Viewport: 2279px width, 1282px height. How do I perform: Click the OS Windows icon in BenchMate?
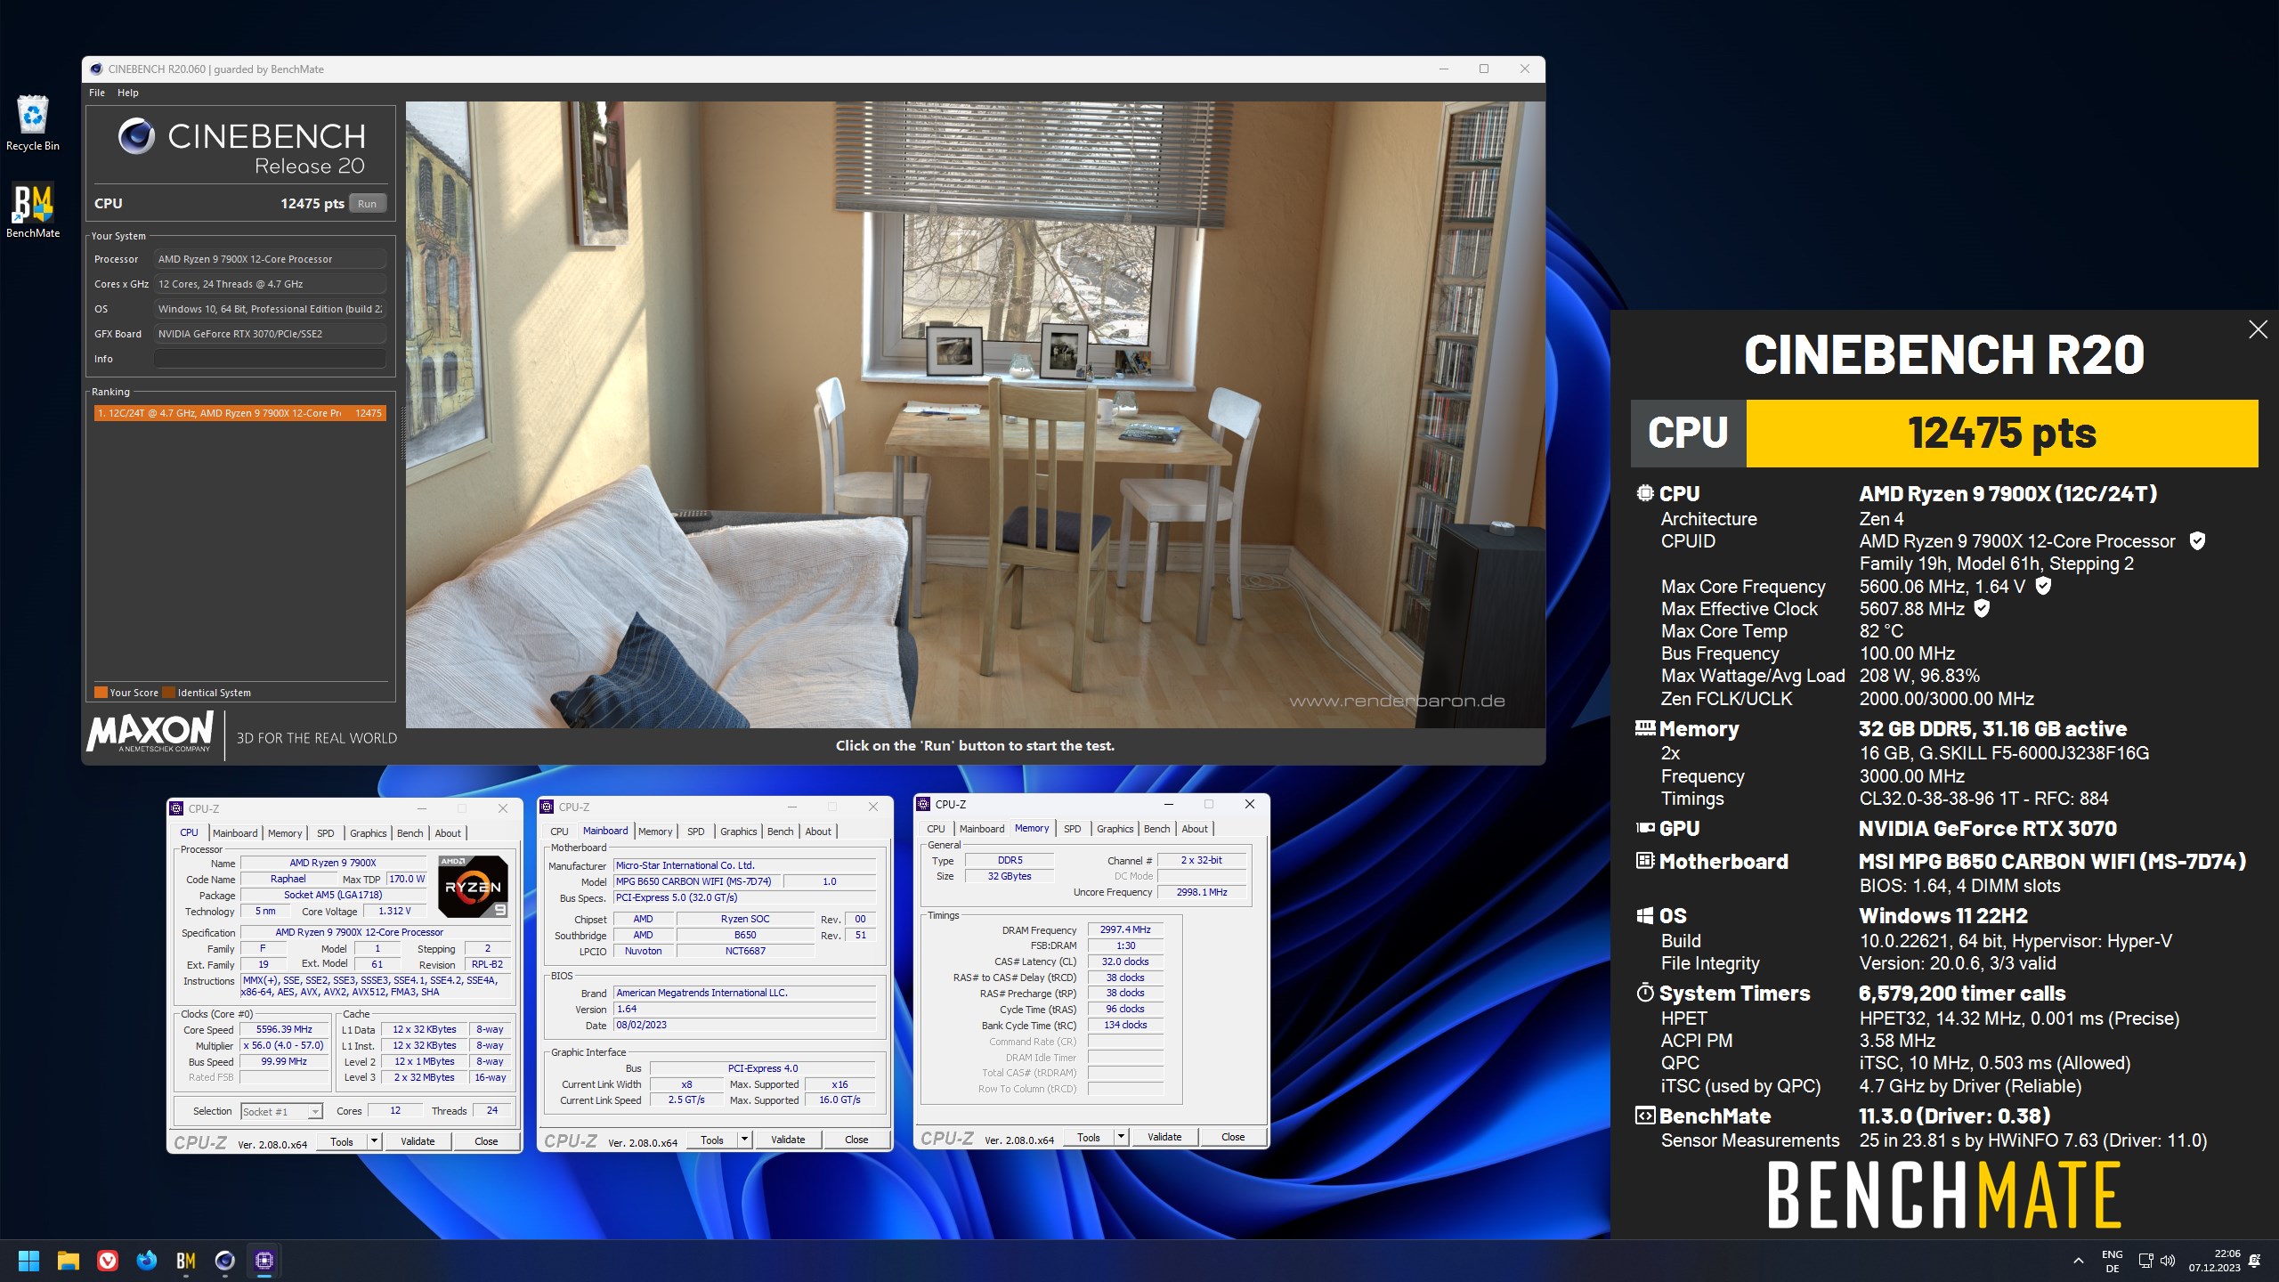point(1644,915)
